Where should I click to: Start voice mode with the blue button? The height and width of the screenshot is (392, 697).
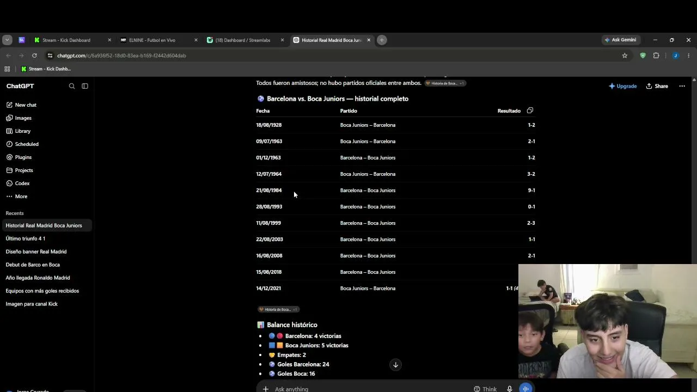pyautogui.click(x=525, y=388)
